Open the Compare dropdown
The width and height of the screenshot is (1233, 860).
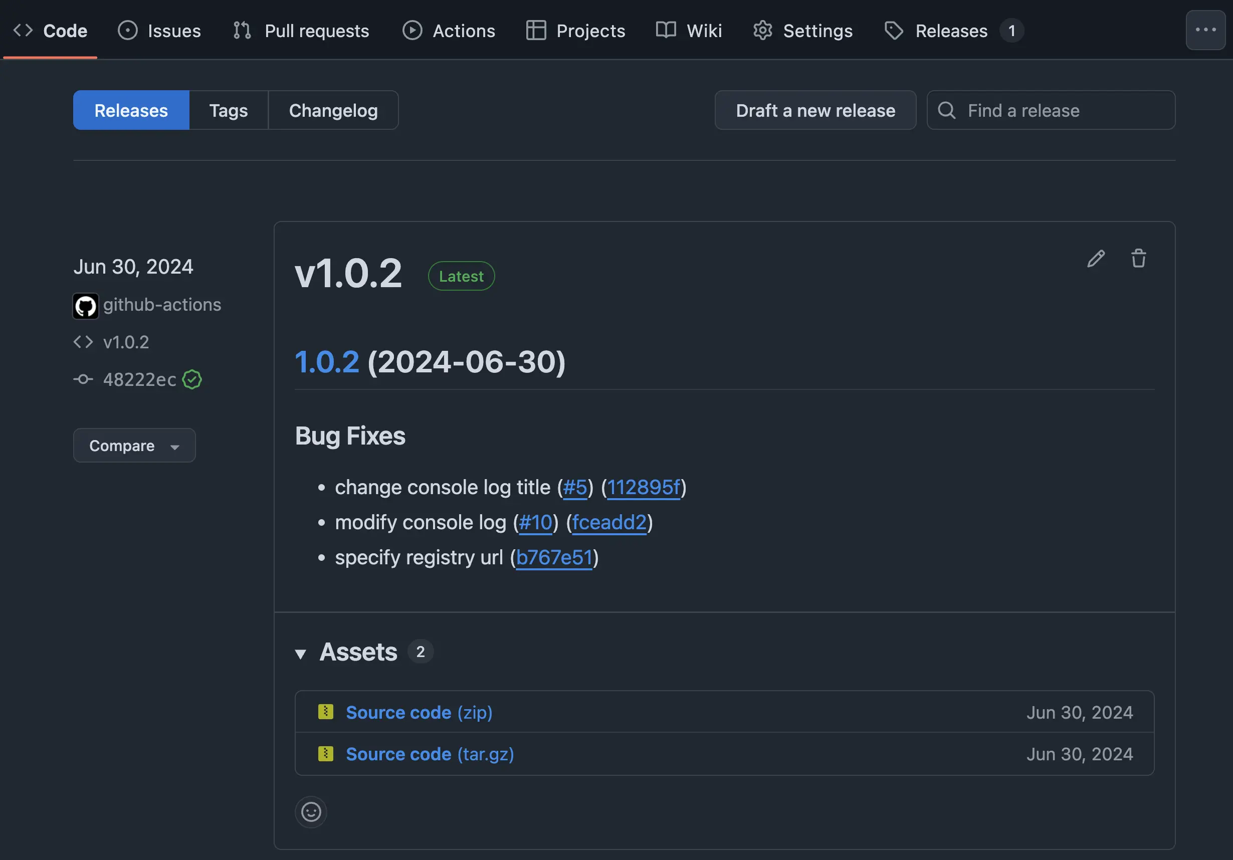pos(134,446)
